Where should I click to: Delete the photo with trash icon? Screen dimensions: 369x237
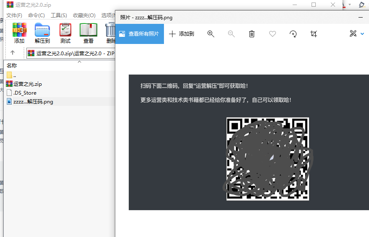pyautogui.click(x=252, y=34)
